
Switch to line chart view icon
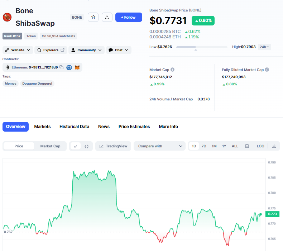point(75,146)
